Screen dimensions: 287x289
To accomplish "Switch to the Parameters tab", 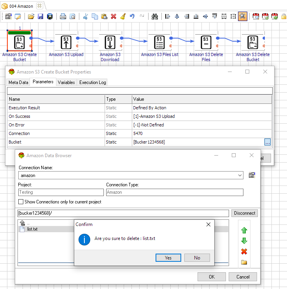I will [43, 82].
